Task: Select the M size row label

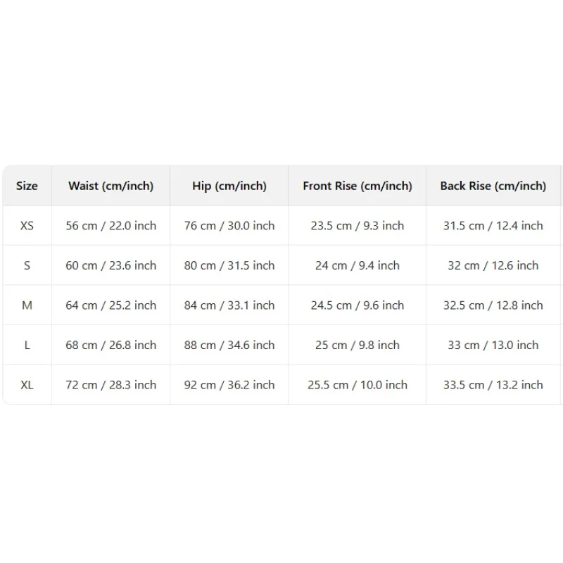Action: pos(27,305)
